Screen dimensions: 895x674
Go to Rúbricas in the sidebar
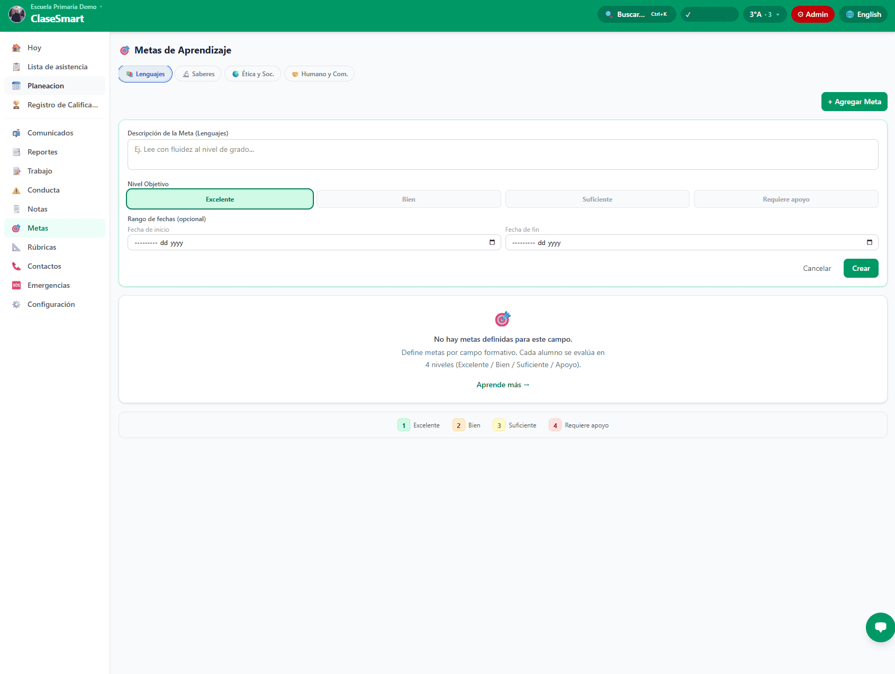click(x=55, y=247)
